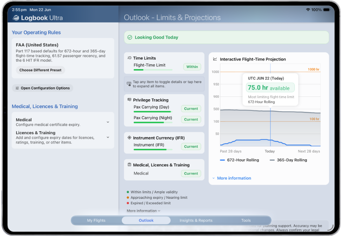The height and width of the screenshot is (237, 342).
Task: Click Current badge for Medical row
Action: pyautogui.click(x=191, y=174)
